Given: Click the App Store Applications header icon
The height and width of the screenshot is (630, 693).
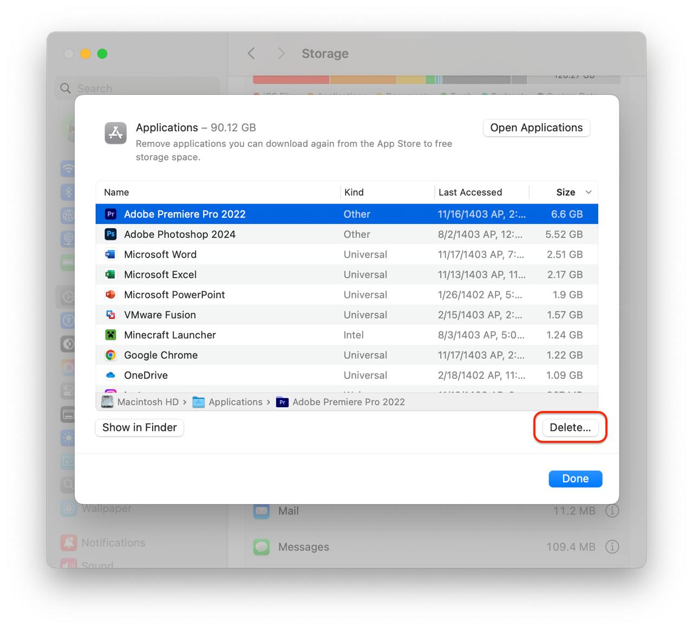Looking at the screenshot, I should [115, 133].
